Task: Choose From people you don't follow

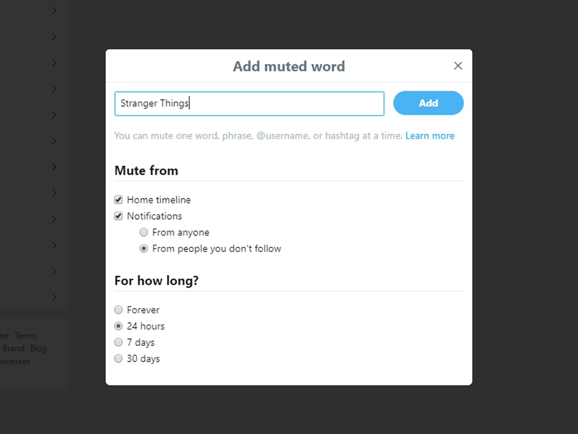Action: coord(144,249)
